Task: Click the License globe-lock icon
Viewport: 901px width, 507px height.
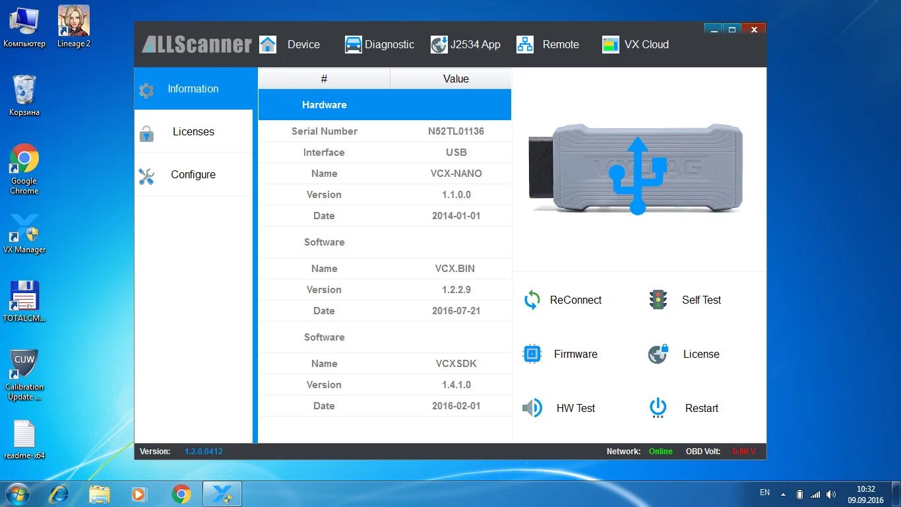Action: [658, 354]
